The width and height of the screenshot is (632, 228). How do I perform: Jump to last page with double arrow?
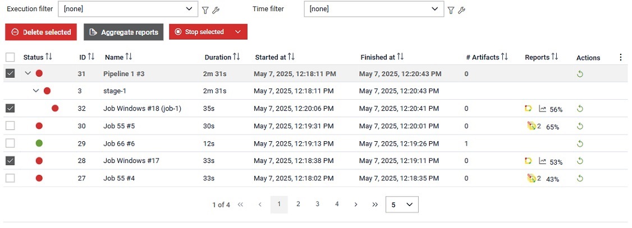point(375,204)
